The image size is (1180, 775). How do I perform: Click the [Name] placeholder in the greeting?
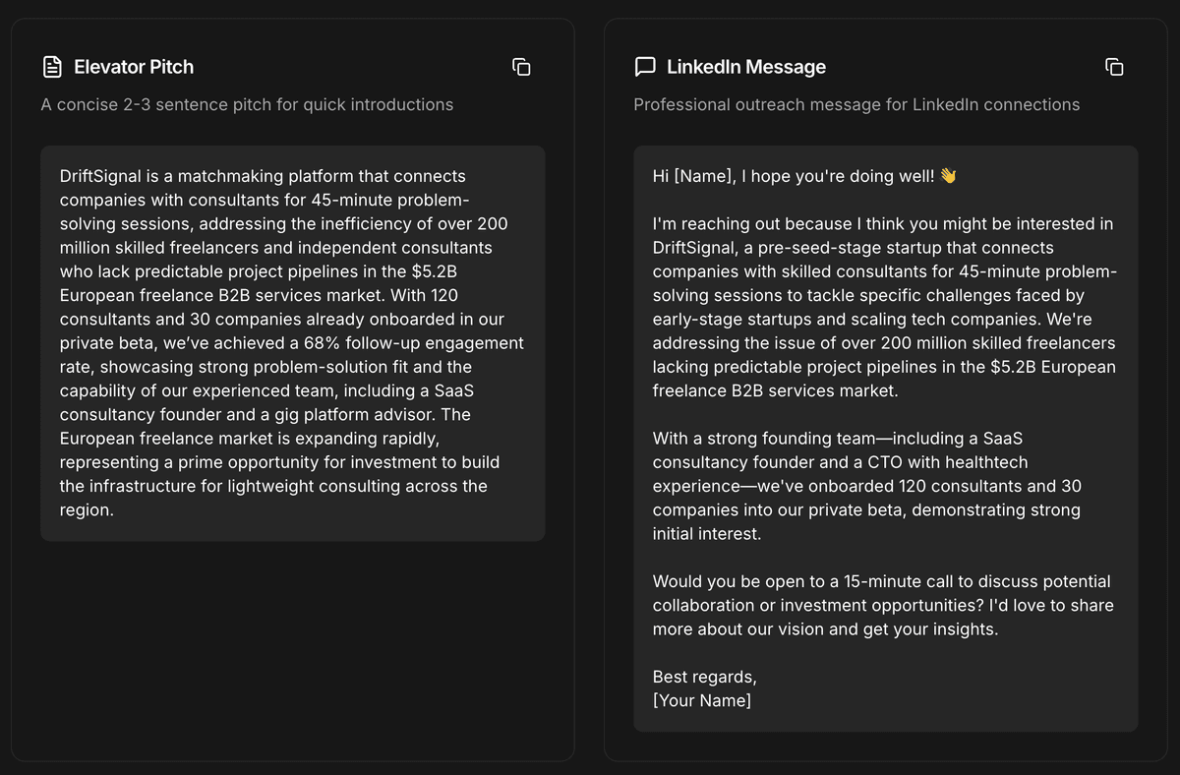(703, 177)
